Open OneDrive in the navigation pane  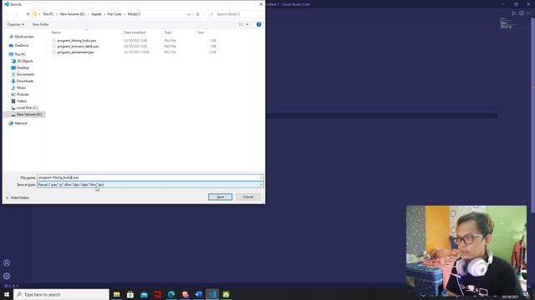[21, 46]
